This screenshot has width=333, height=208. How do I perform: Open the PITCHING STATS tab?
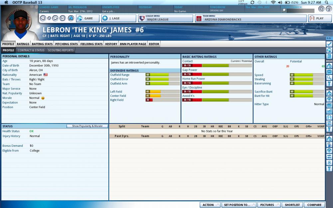tap(67, 44)
